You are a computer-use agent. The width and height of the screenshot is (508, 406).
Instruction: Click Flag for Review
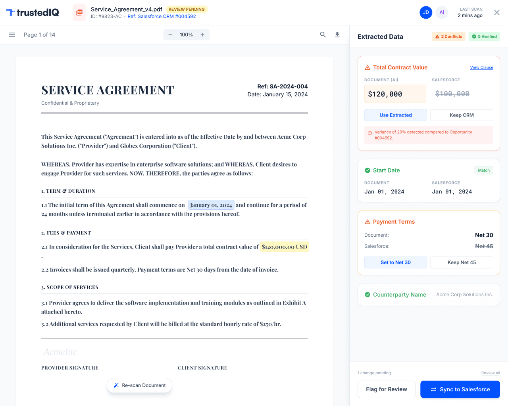point(387,389)
